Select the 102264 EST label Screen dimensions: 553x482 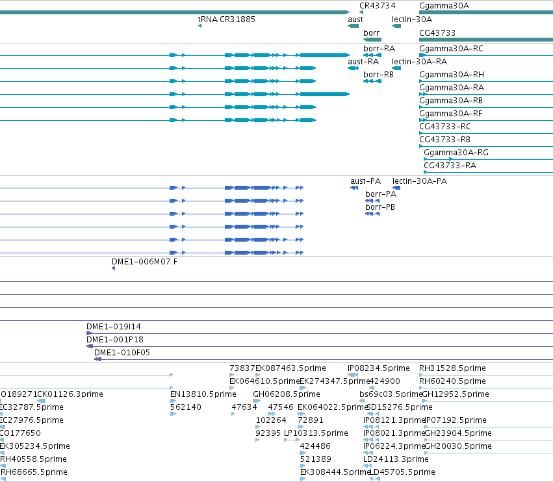[271, 420]
